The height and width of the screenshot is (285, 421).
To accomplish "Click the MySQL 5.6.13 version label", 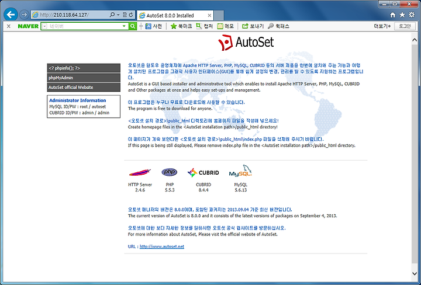I will pos(240,187).
